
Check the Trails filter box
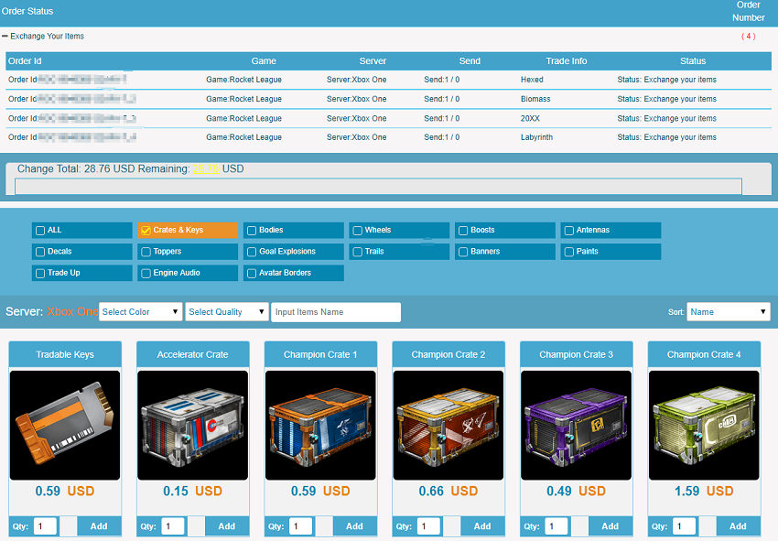(357, 252)
